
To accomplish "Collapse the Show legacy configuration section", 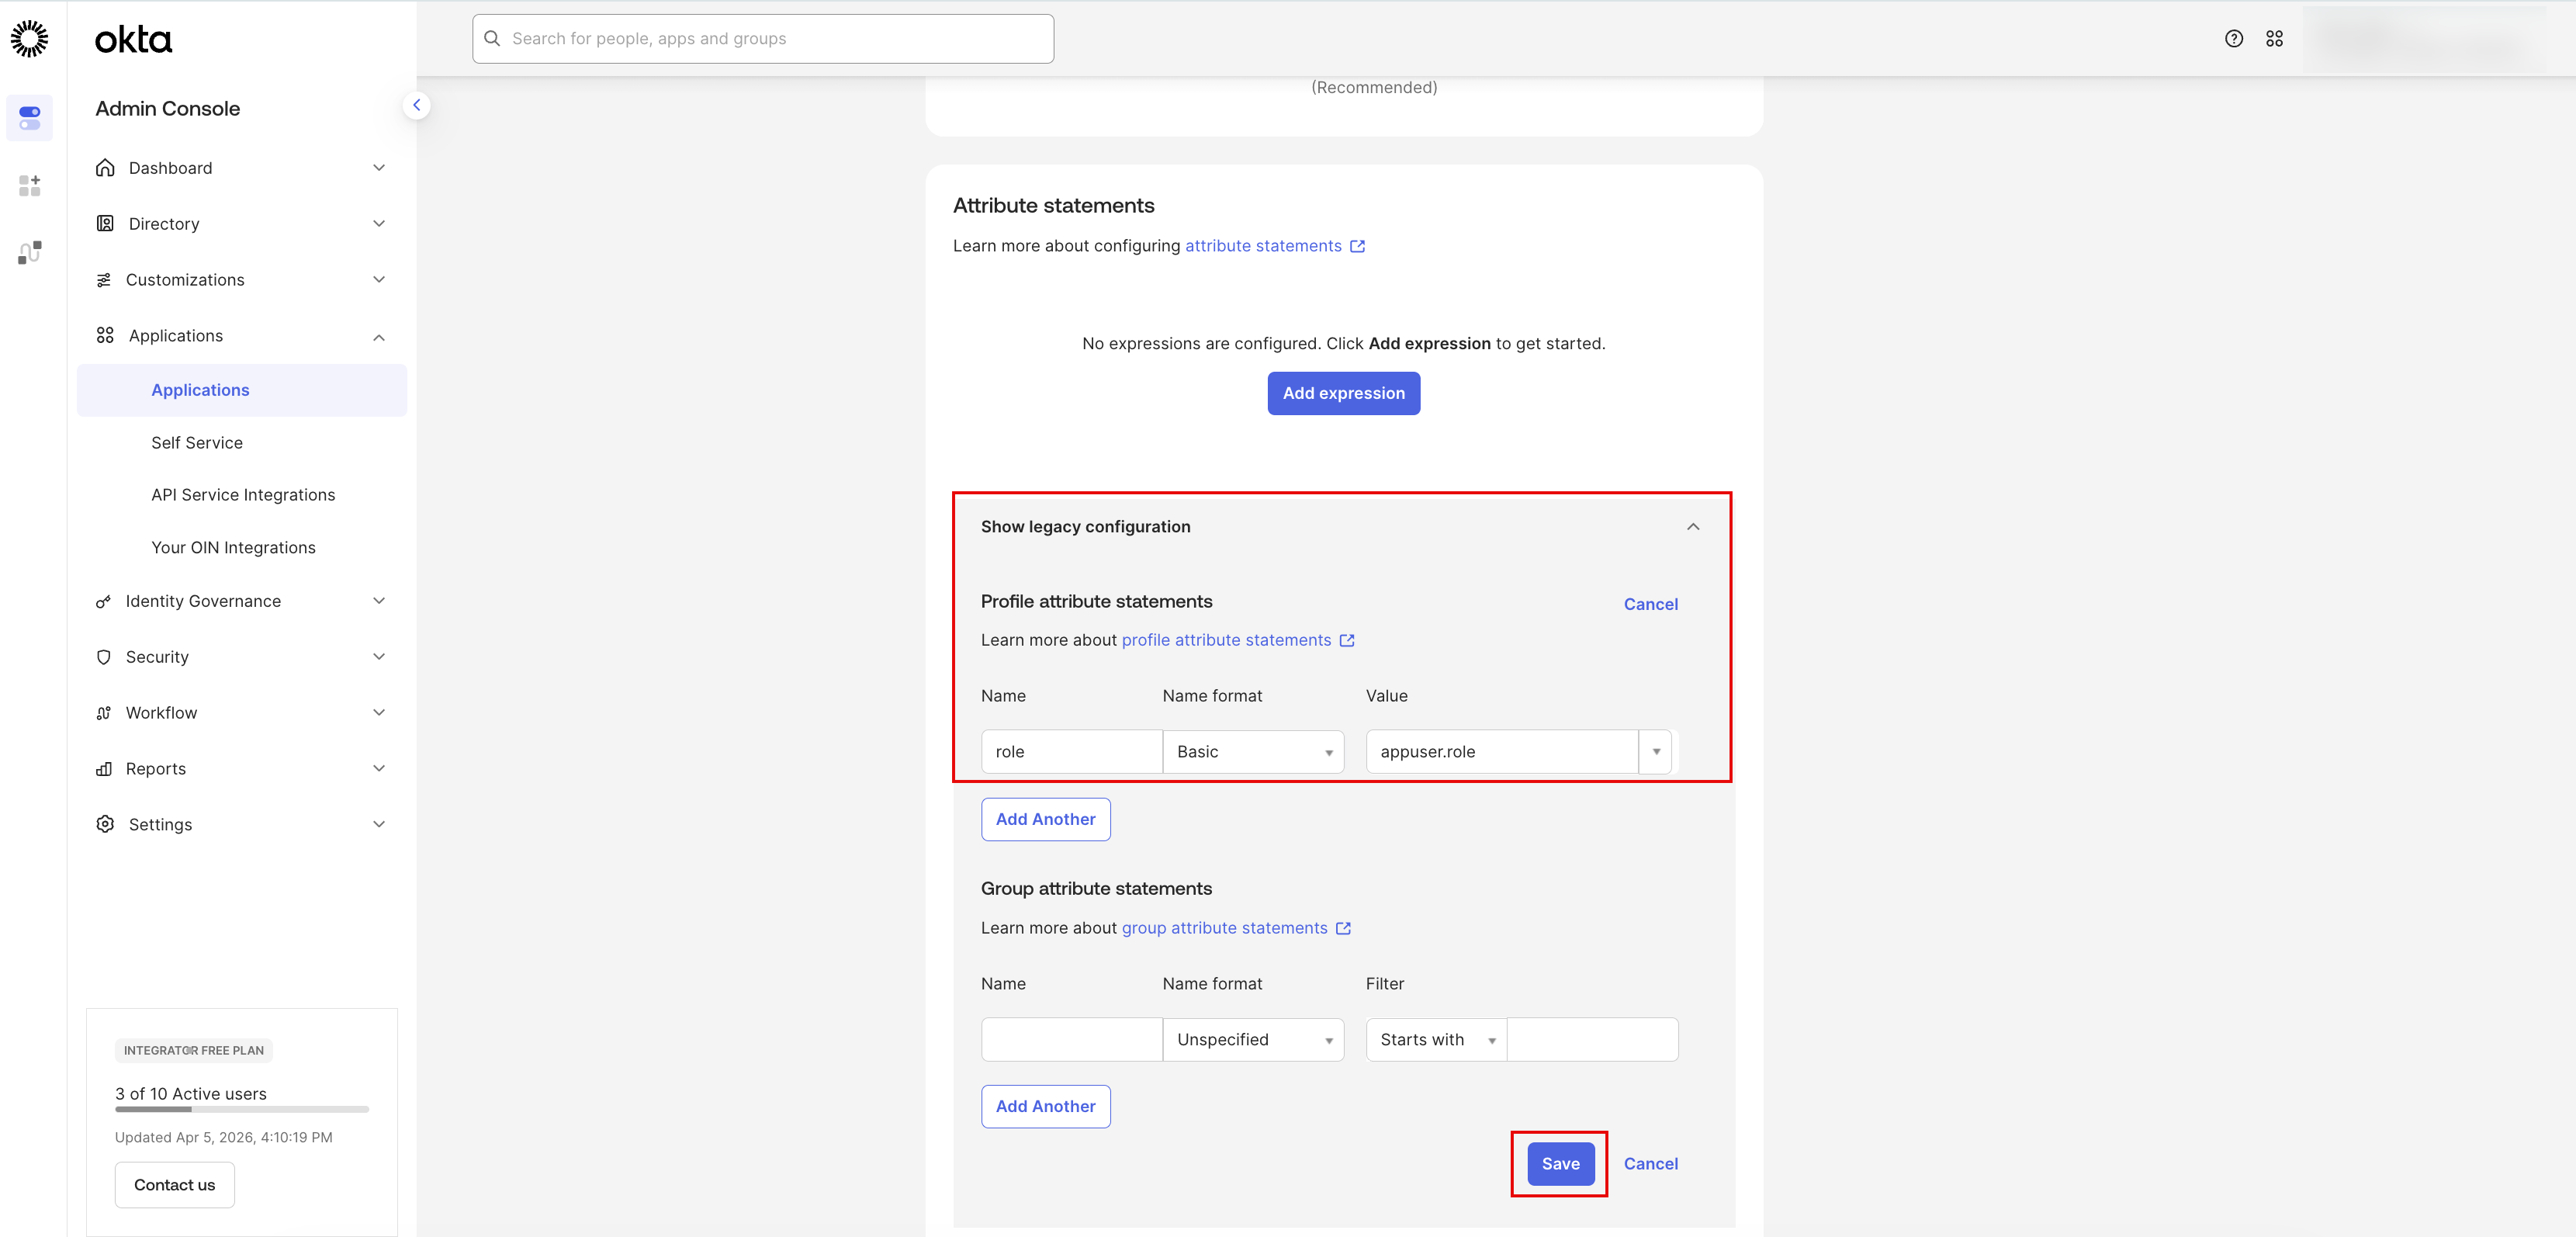I will (x=1692, y=527).
